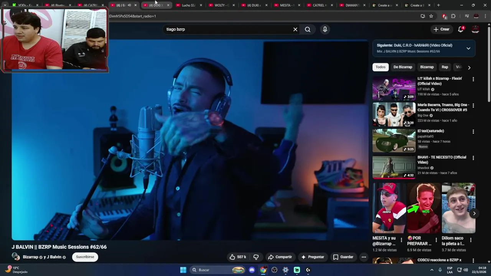Click the YouTube search input field
Image resolution: width=491 pixels, height=276 pixels.
[228, 30]
